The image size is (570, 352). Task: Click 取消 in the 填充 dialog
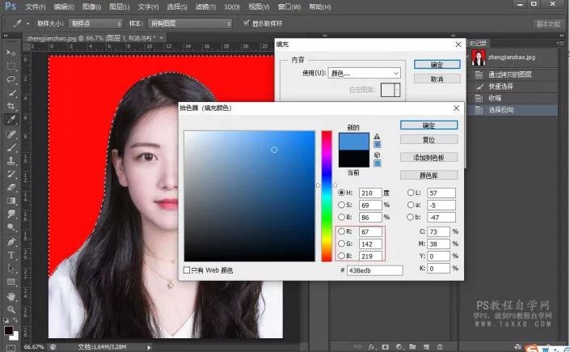[x=437, y=78]
